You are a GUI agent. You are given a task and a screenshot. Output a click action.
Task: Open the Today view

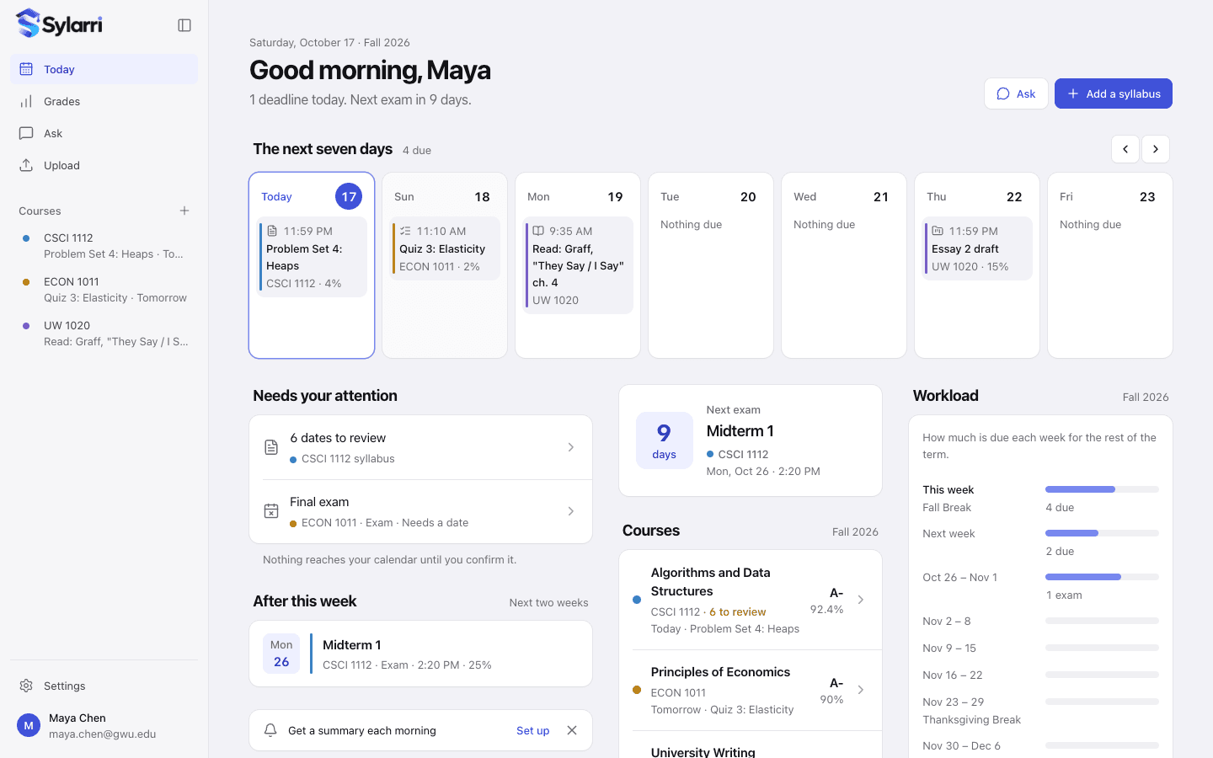104,69
